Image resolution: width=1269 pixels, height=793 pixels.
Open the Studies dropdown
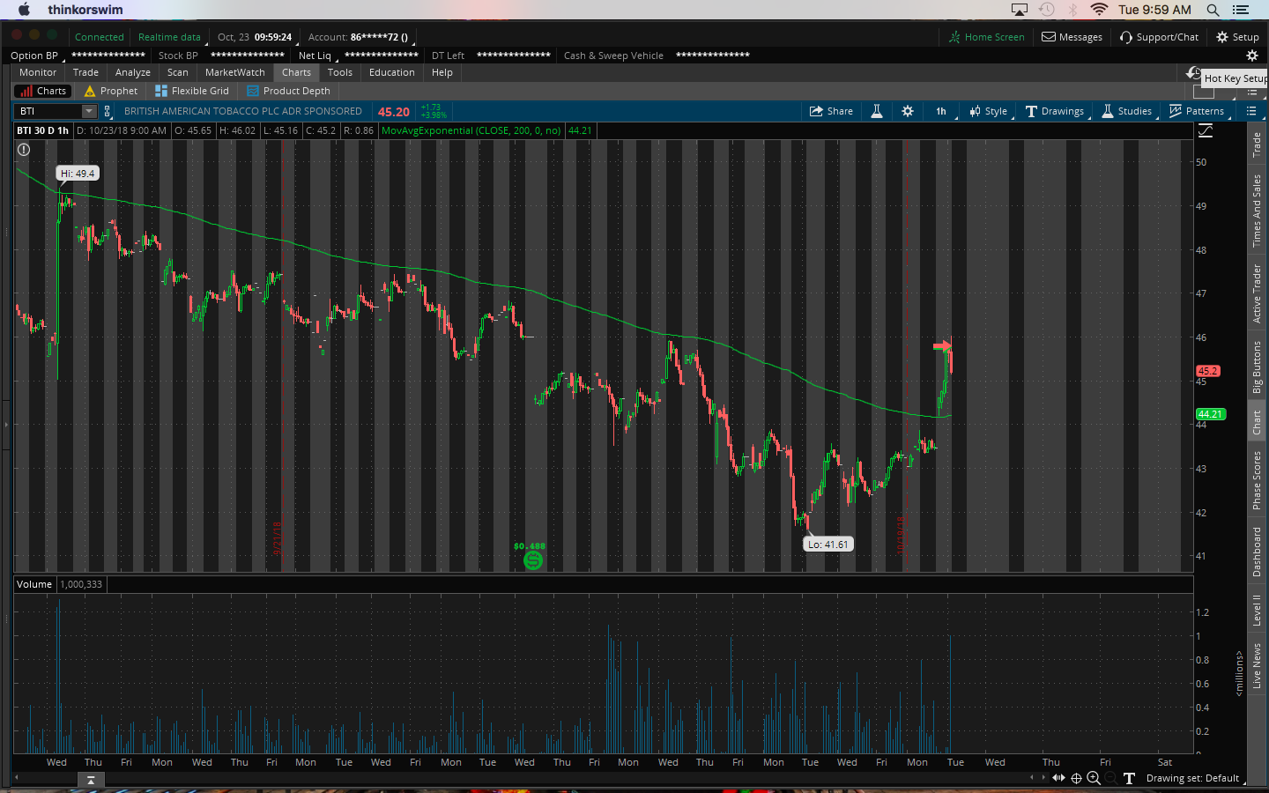tap(1127, 111)
